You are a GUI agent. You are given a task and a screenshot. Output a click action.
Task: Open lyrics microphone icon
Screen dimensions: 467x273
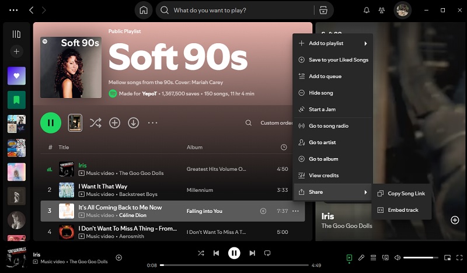tap(361, 257)
